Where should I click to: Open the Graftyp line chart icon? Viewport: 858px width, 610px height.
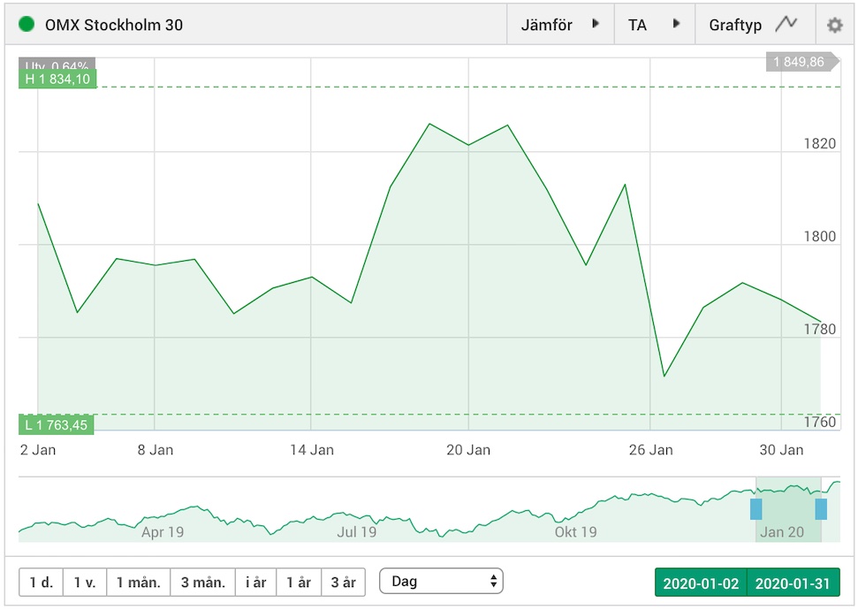coord(786,24)
